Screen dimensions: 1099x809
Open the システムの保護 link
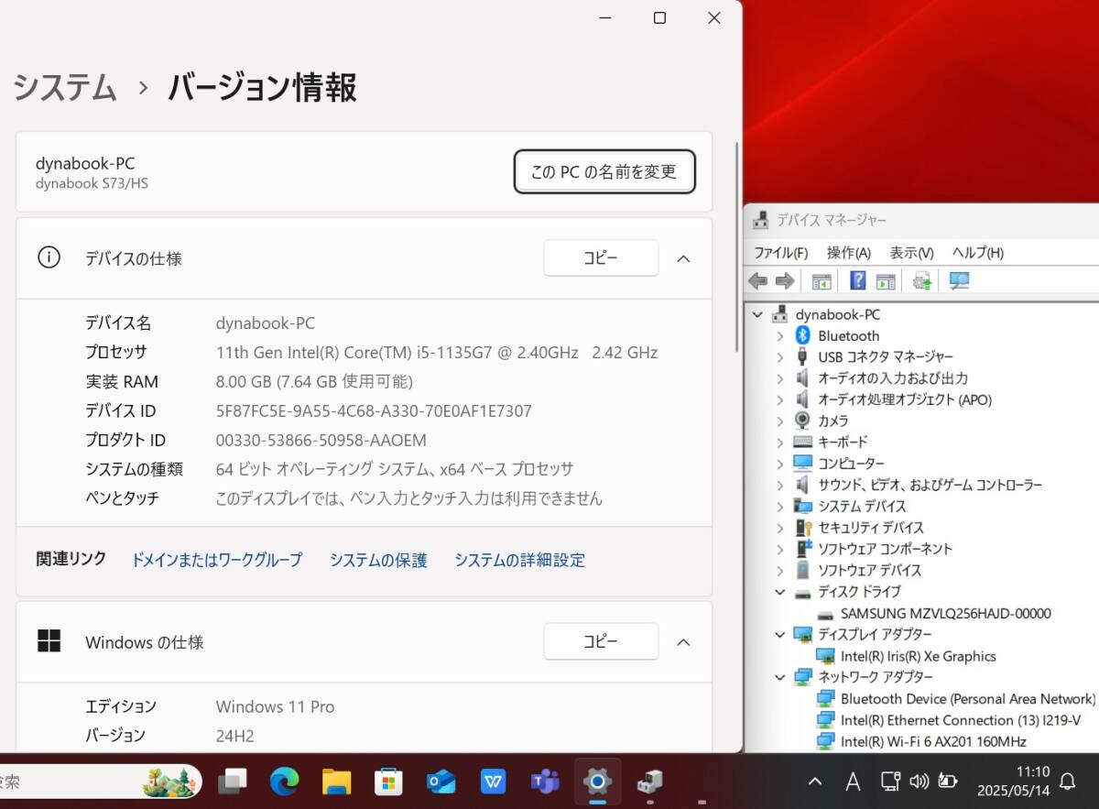tap(378, 560)
